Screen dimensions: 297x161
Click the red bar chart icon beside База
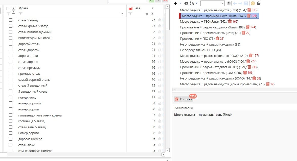131,8
